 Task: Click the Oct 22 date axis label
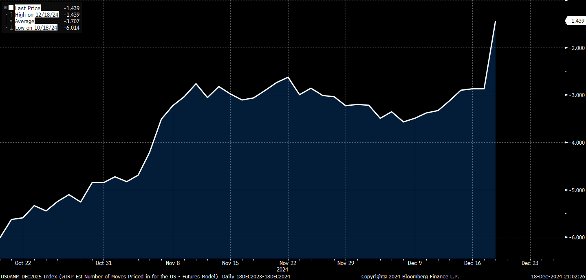pos(22,263)
